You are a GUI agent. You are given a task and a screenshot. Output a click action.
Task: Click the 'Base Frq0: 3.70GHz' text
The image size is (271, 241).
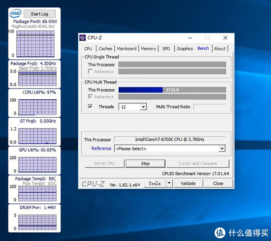coord(38,68)
